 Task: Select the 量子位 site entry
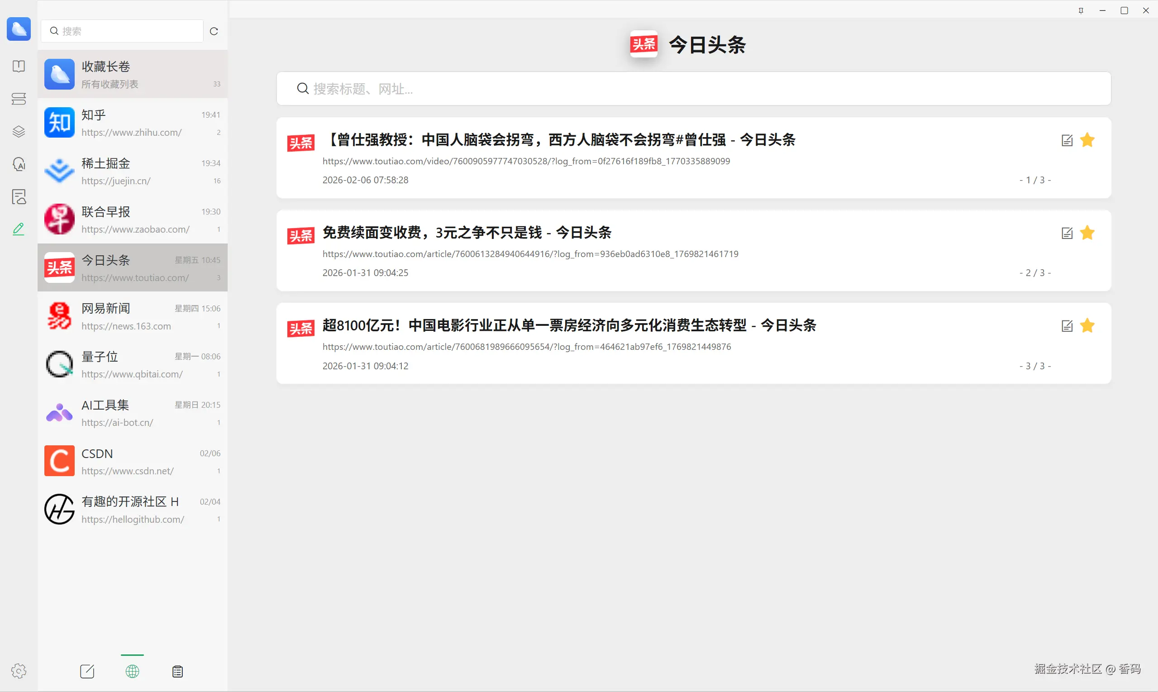tap(133, 364)
